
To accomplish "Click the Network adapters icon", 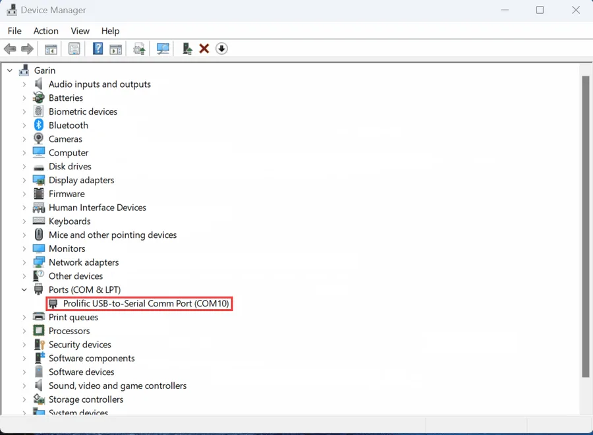I will (39, 262).
